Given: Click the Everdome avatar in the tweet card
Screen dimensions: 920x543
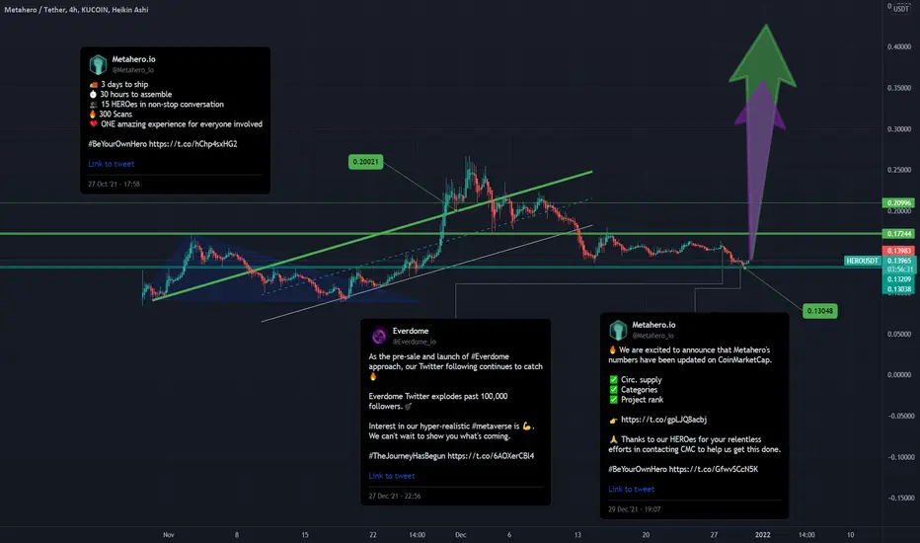Looking at the screenshot, I should pos(379,336).
